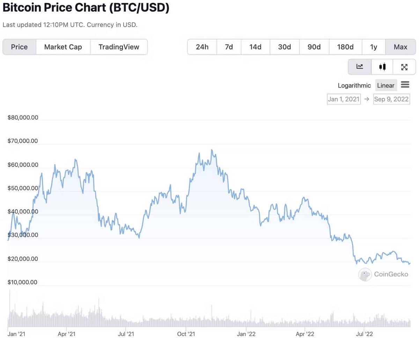The width and height of the screenshot is (419, 338).
Task: Open the chart hamburger menu
Action: point(405,85)
